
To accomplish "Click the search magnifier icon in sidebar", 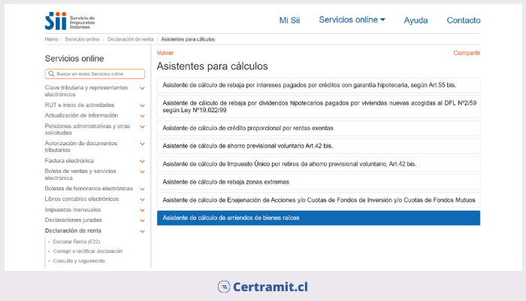I will click(51, 74).
